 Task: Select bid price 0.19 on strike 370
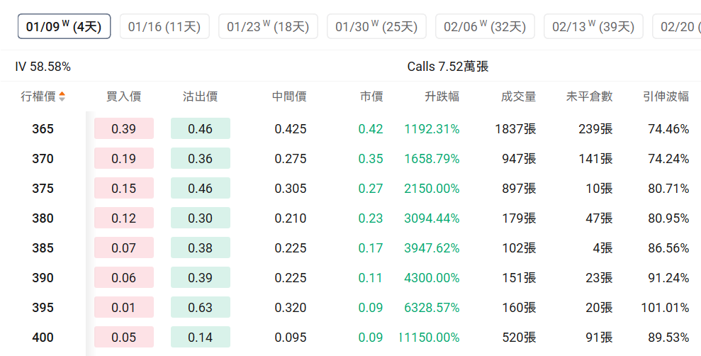124,159
